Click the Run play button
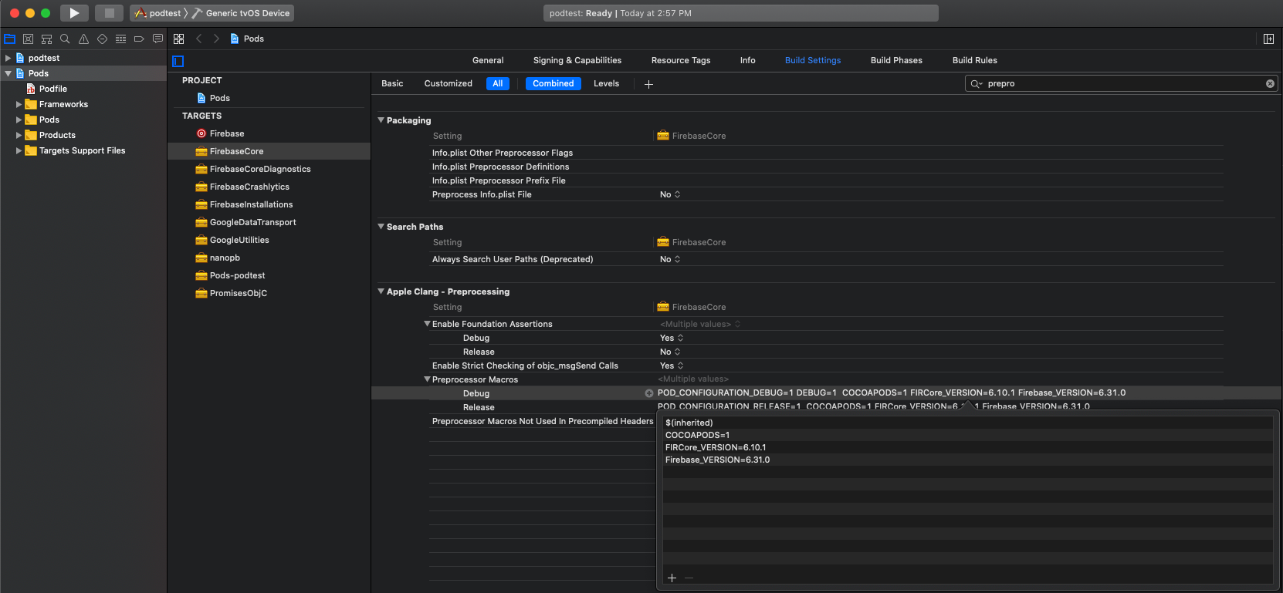This screenshot has height=593, width=1283. pos(74,13)
